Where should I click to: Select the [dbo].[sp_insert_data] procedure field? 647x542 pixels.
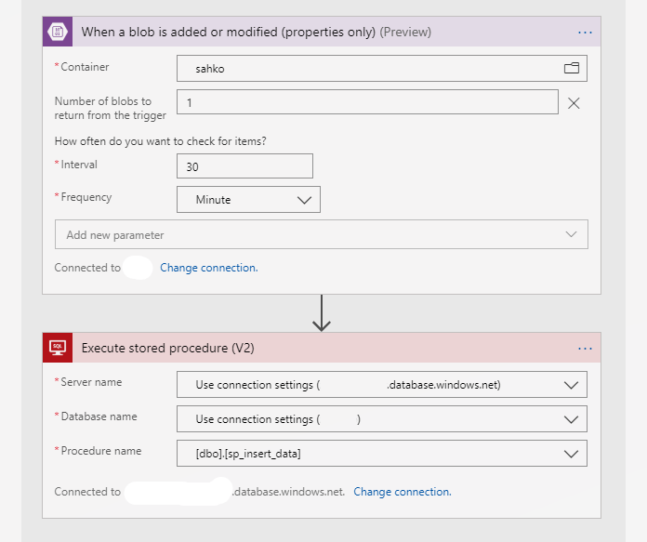[367, 454]
